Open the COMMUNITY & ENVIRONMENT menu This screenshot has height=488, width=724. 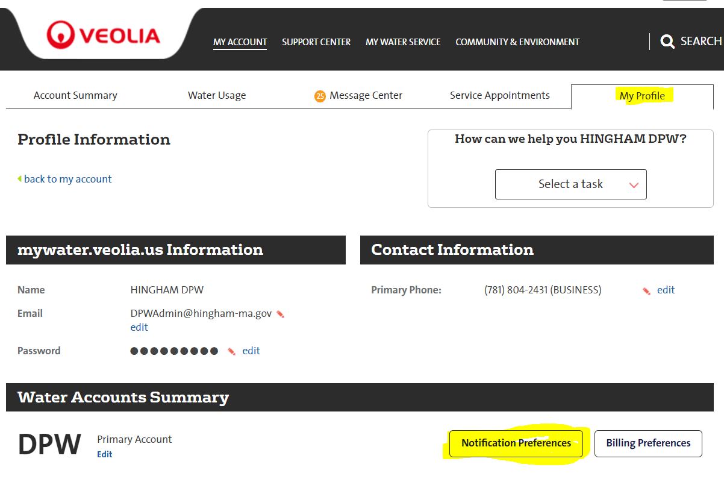[x=517, y=42]
